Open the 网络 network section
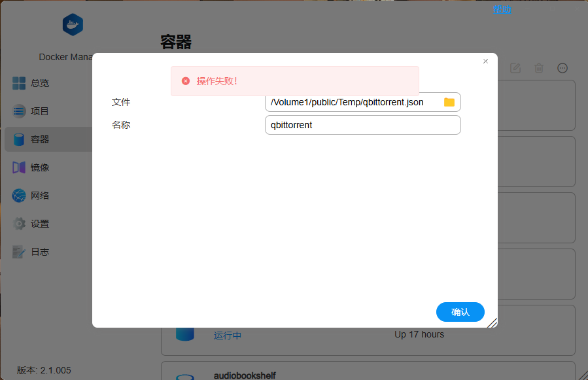 (x=48, y=196)
